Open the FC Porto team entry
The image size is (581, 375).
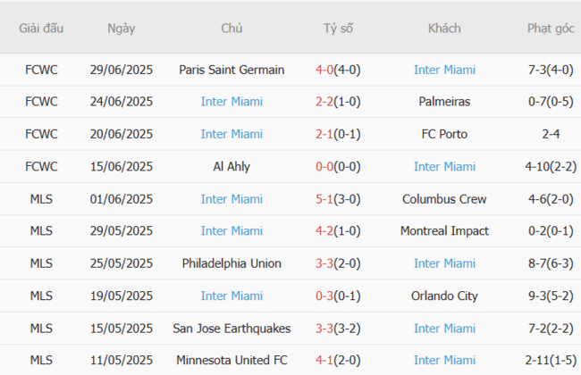(444, 134)
